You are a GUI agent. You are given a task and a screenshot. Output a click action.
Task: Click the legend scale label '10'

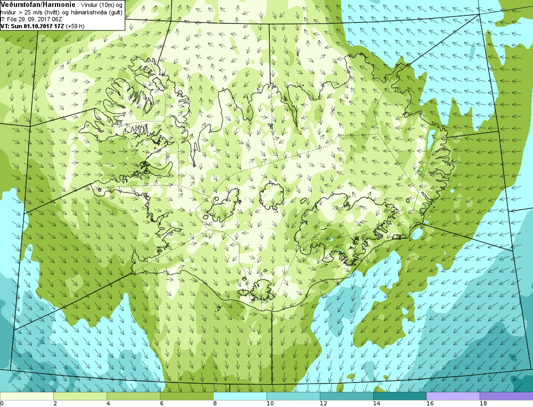click(x=270, y=404)
